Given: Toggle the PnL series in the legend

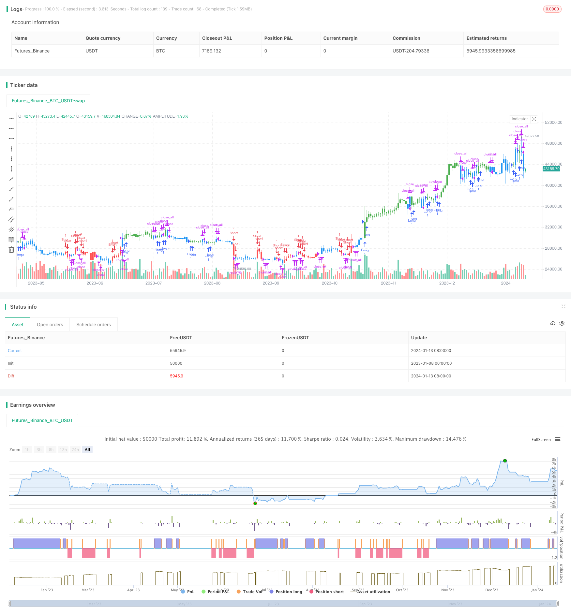Looking at the screenshot, I should click(188, 592).
